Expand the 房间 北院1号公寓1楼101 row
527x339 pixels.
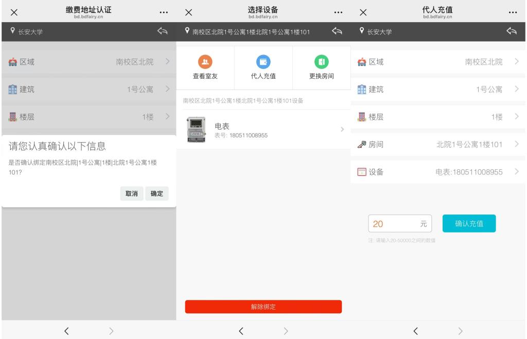point(437,145)
